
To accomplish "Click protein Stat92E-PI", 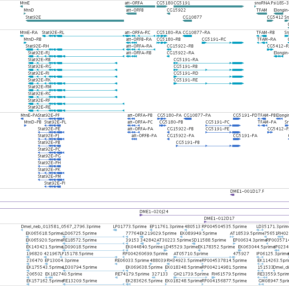I will click(x=53, y=187).
